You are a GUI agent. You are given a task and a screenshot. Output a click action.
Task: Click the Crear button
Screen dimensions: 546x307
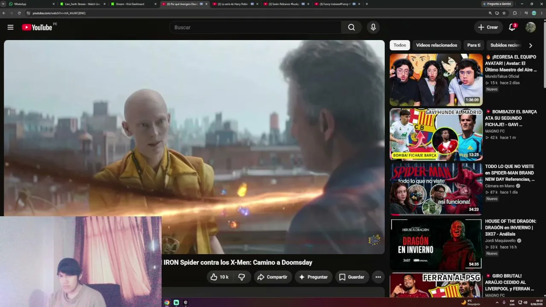click(x=488, y=27)
